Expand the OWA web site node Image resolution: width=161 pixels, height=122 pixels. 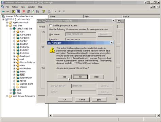11,93
